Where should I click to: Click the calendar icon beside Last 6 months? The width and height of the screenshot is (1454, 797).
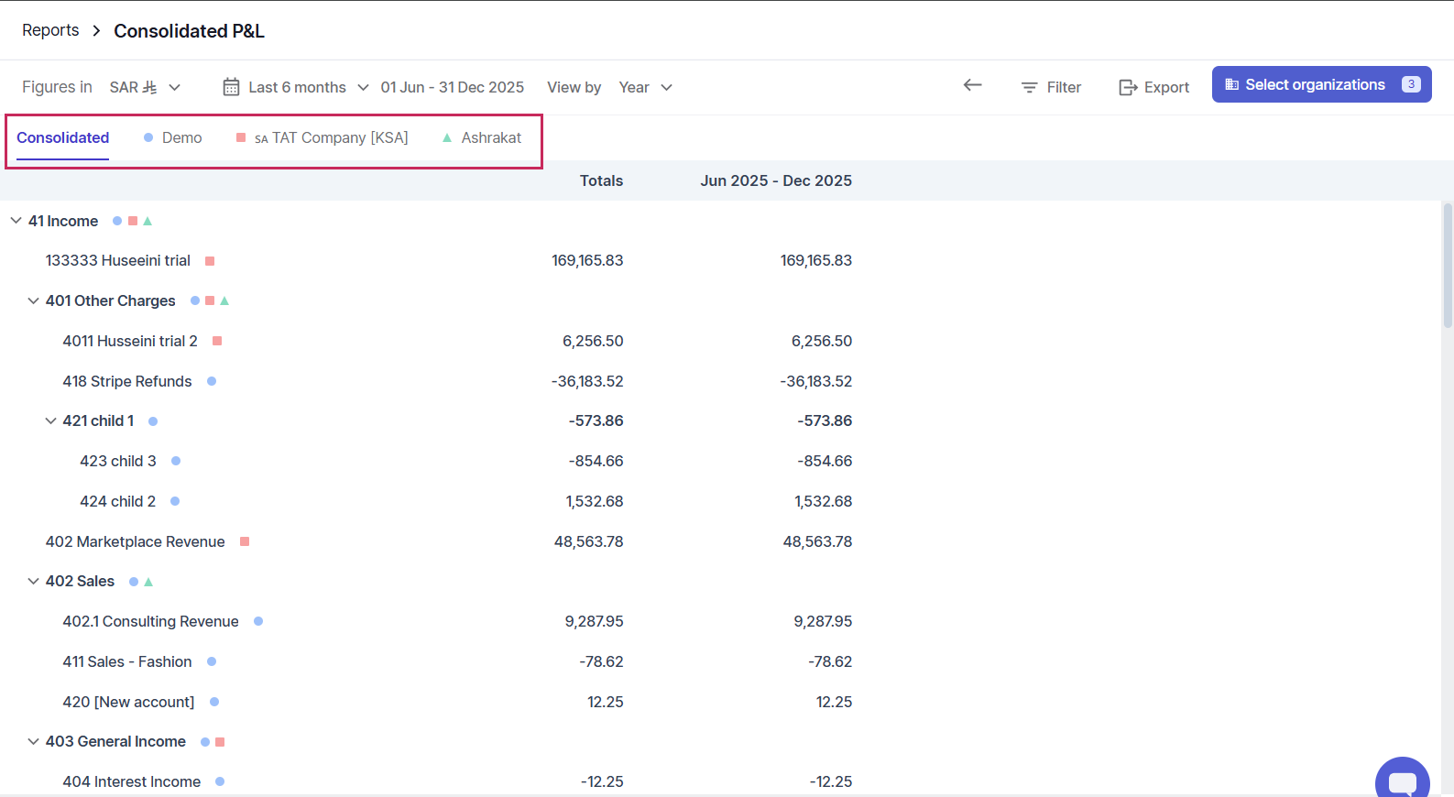coord(231,87)
